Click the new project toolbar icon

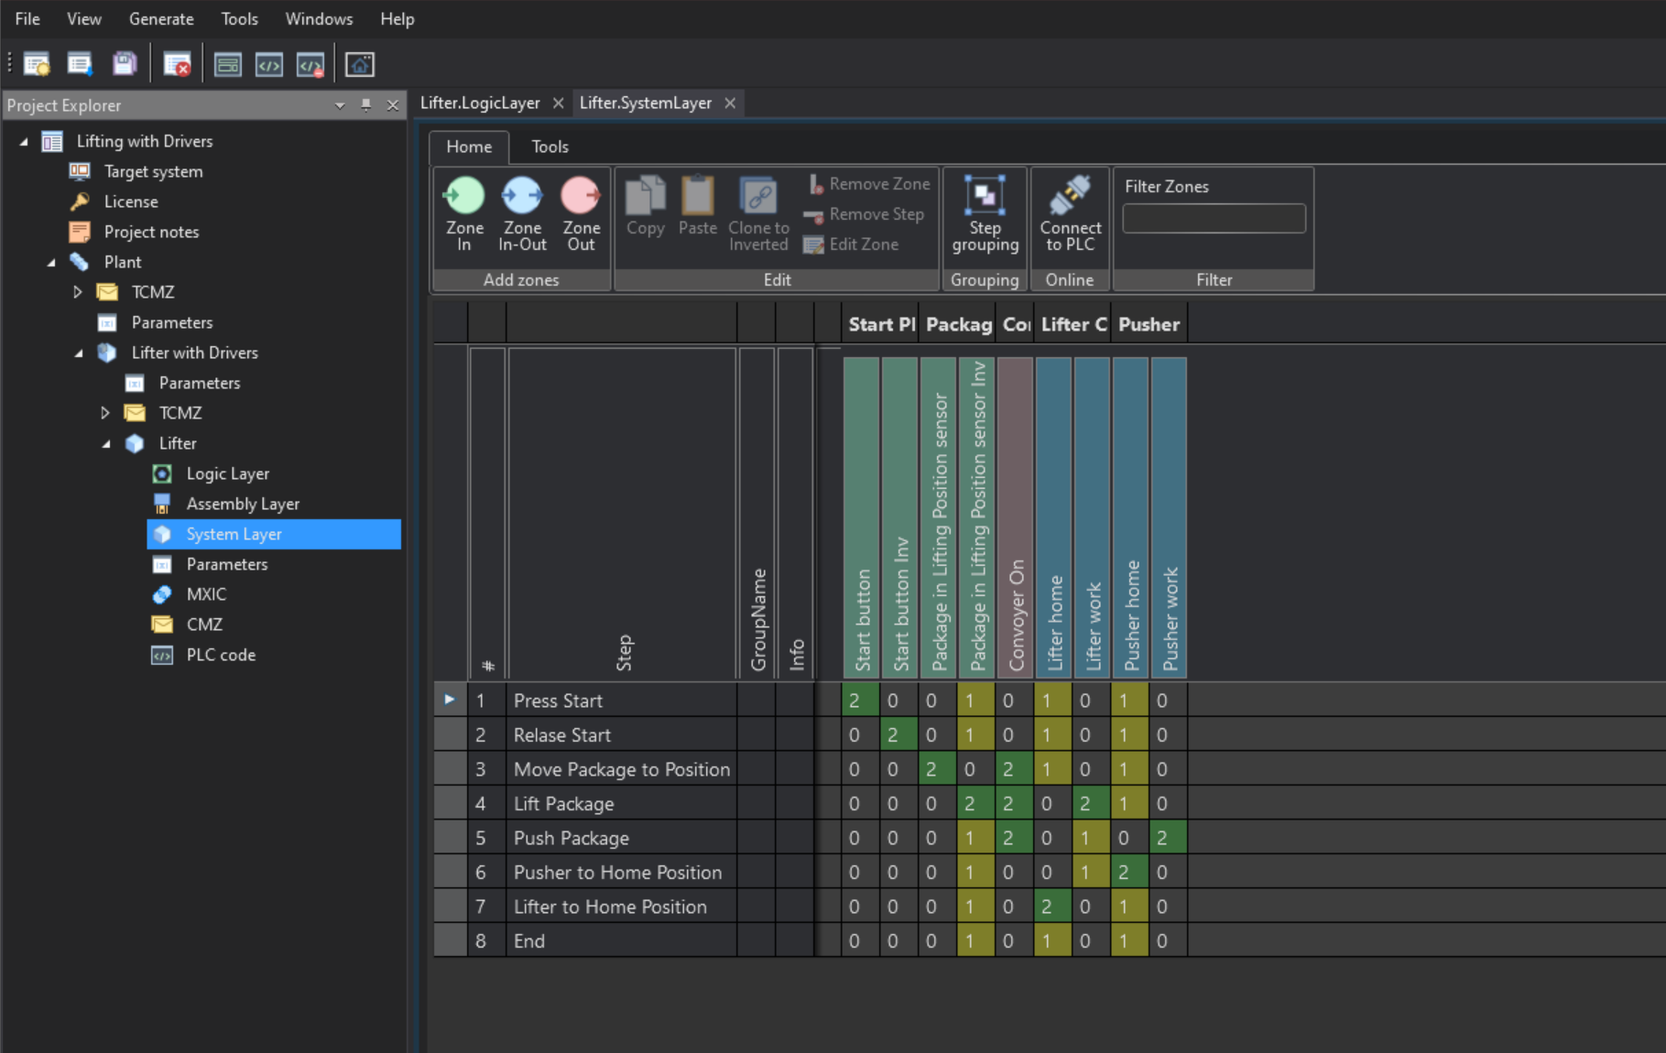(x=37, y=64)
